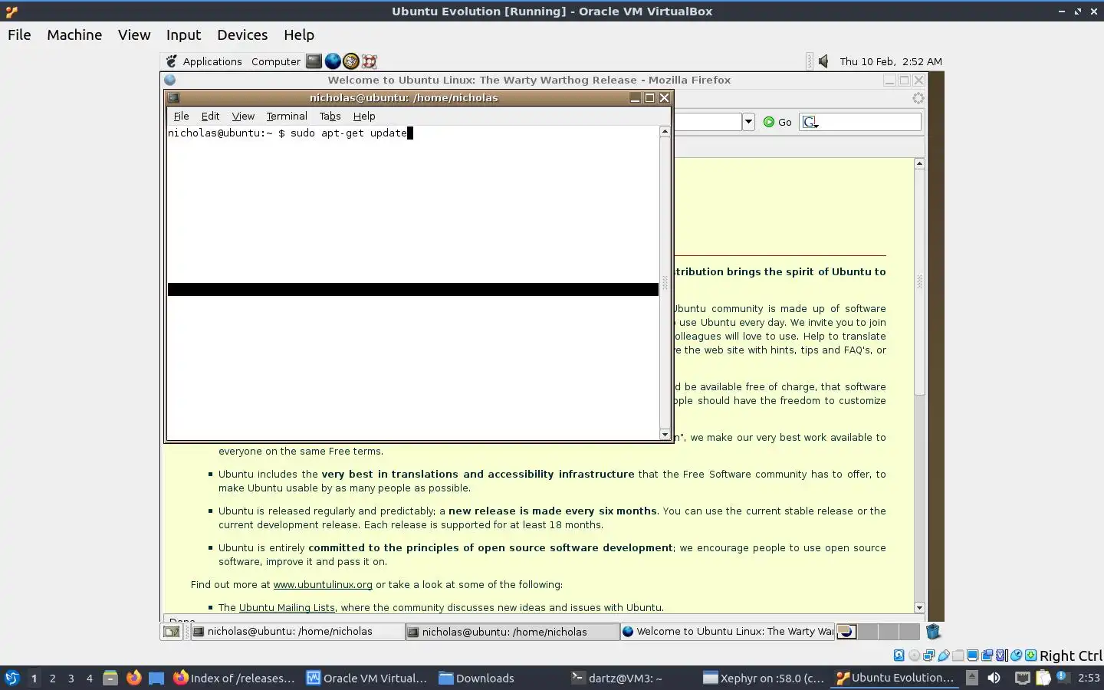Click the green keyboard capture arrow icon
Image resolution: width=1104 pixels, height=690 pixels.
[x=1030, y=655]
